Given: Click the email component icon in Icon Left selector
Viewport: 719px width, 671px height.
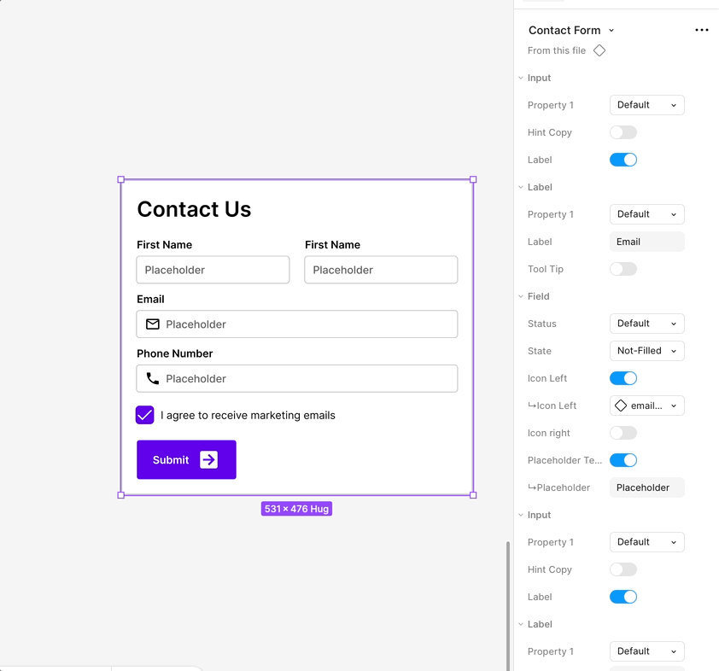Looking at the screenshot, I should (621, 406).
